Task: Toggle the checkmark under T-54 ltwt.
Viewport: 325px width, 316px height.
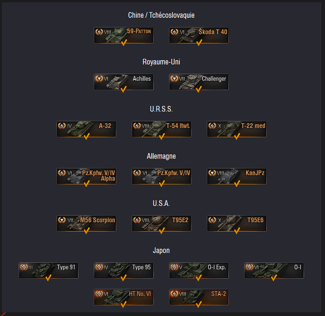Action: point(162,136)
